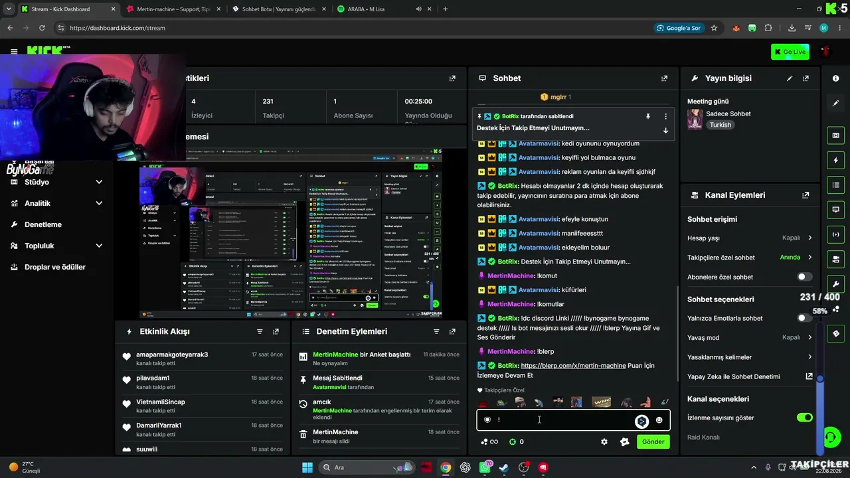Adjust the blue vertical follower goal slider
Screen dimensions: 850x478
(820, 379)
